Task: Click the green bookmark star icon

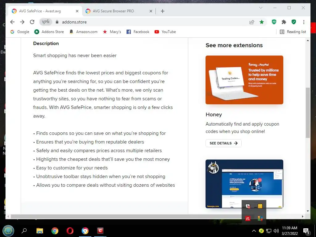Action: [x=262, y=22]
